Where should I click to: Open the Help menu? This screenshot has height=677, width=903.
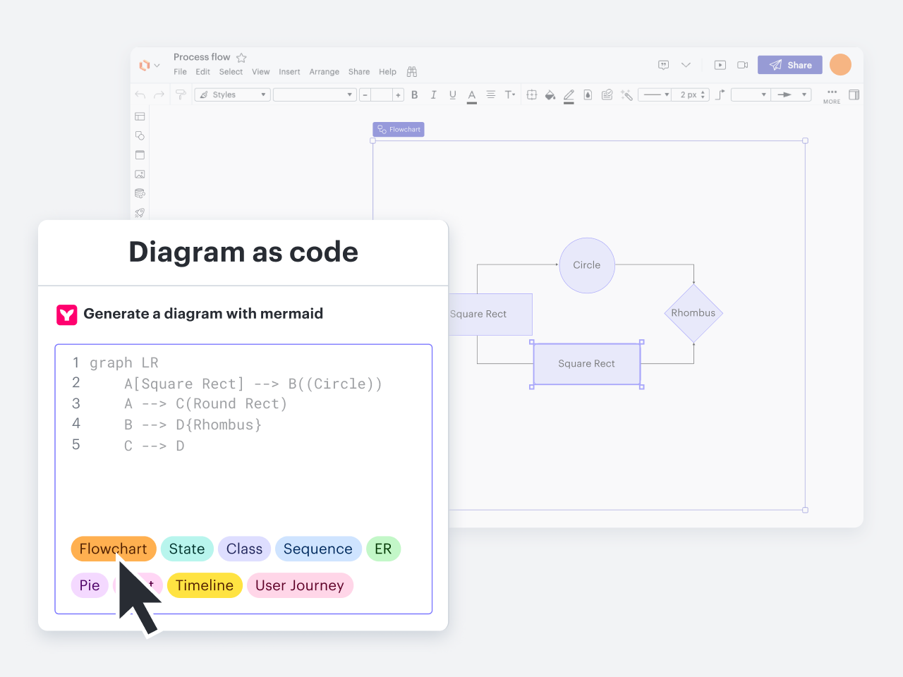pyautogui.click(x=387, y=72)
